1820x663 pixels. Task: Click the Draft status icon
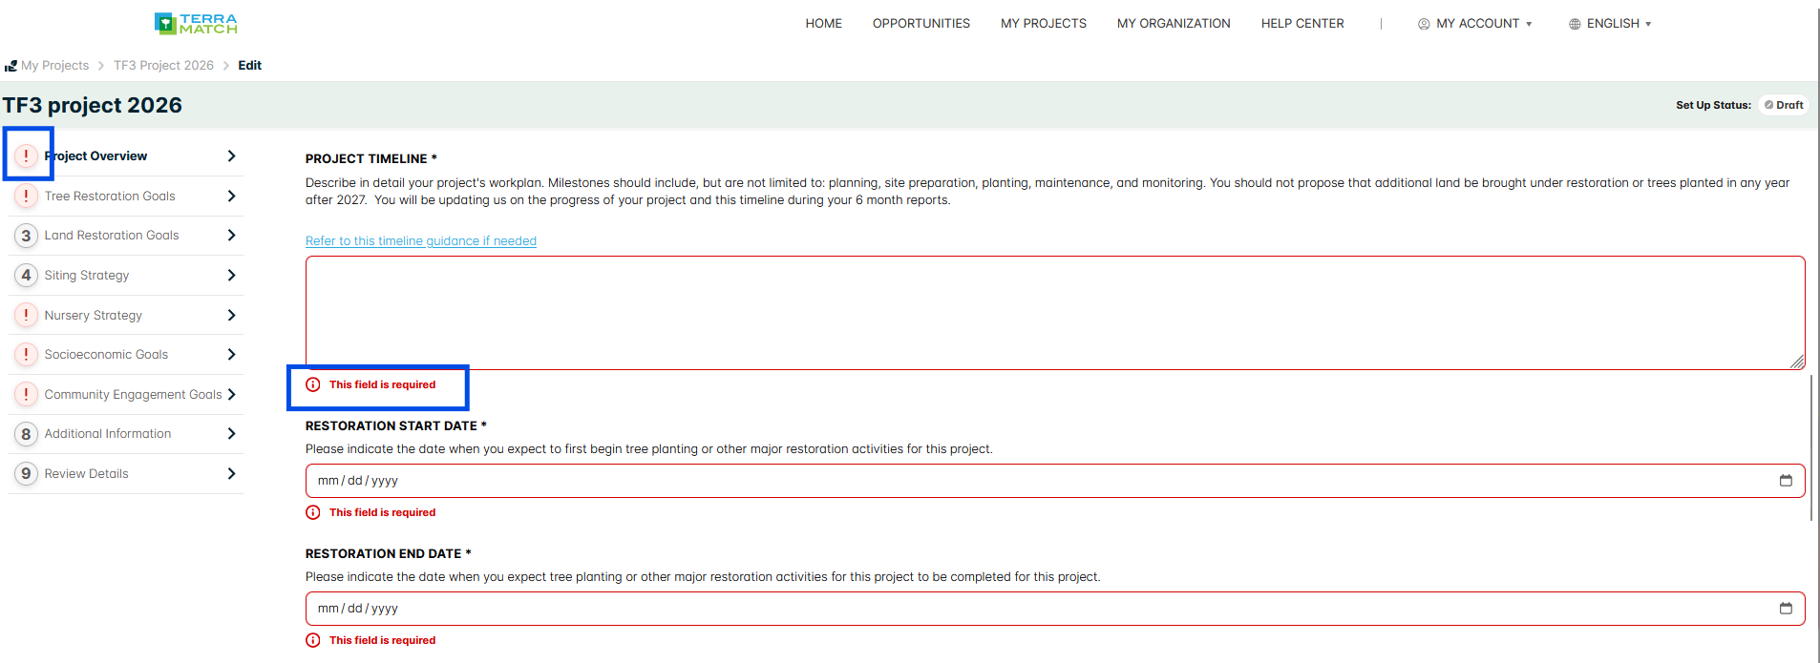[1768, 105]
